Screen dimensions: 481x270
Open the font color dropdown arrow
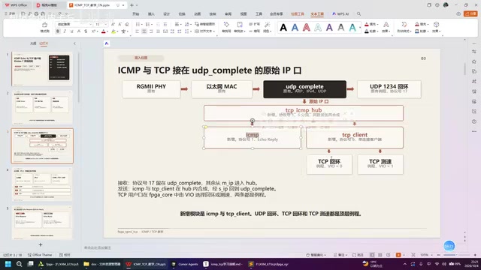107,31
